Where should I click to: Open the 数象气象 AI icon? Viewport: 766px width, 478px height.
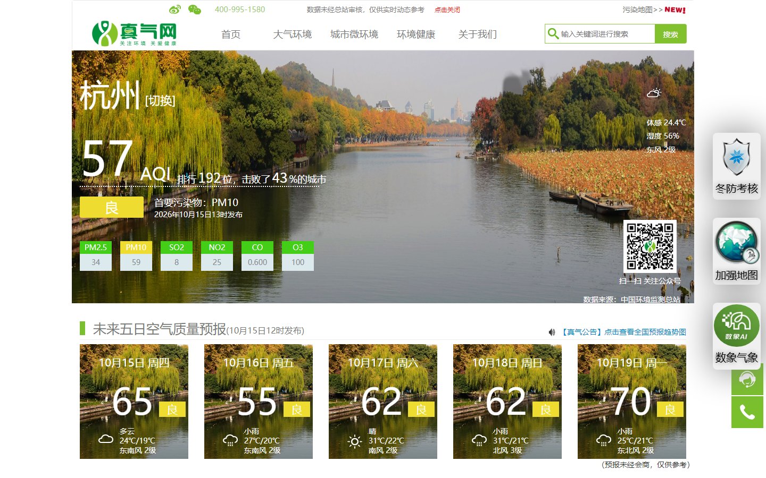point(737,326)
